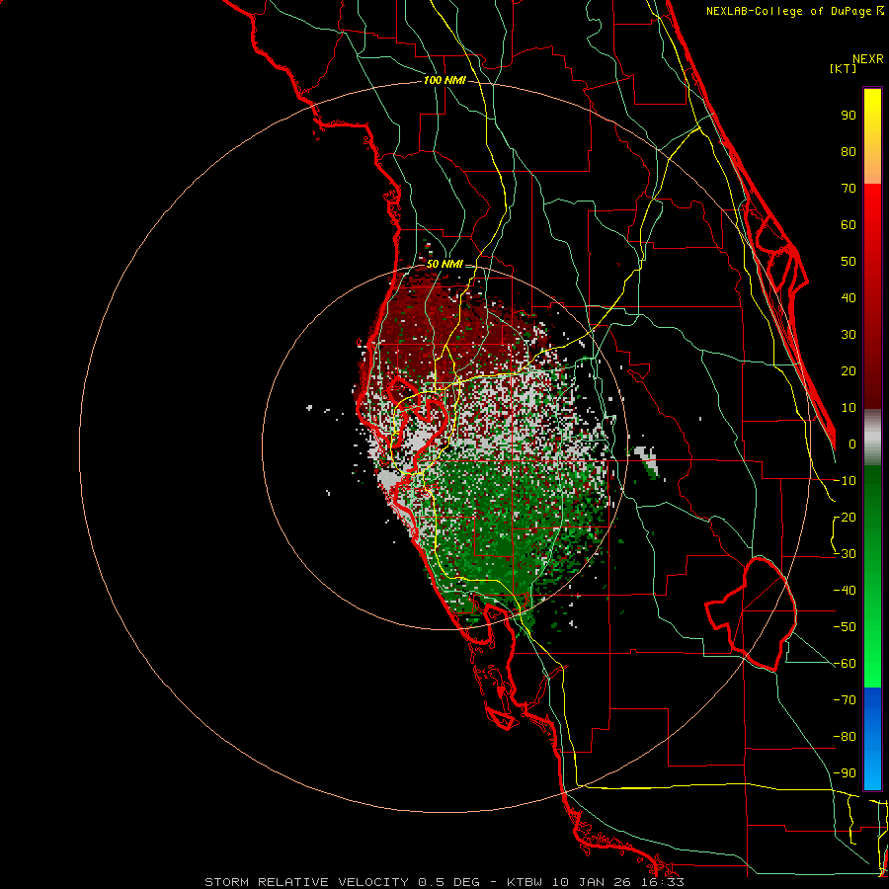The width and height of the screenshot is (889, 889).
Task: Click the 50 NMI range ring label
Action: coord(444,264)
